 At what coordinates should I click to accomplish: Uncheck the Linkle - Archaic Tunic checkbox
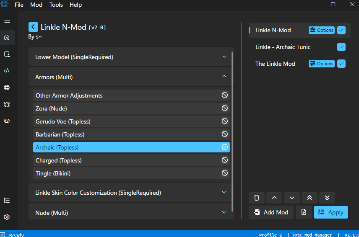click(341, 47)
